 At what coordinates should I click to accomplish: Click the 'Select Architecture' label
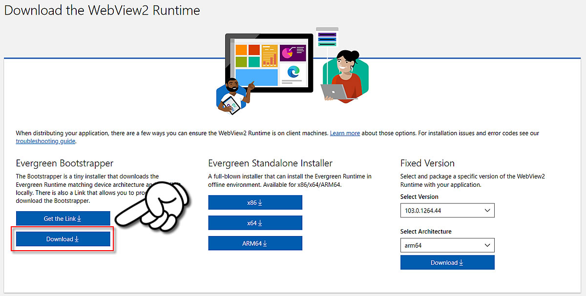point(426,232)
